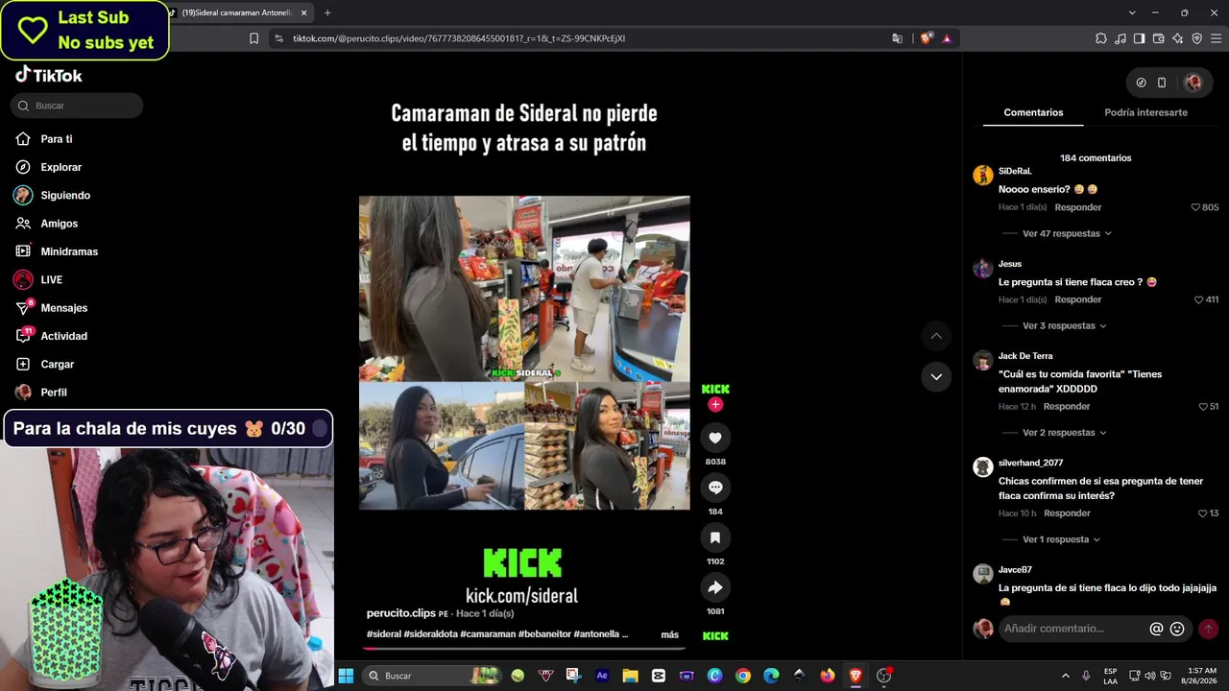Expand the 3 replies under Jesus's comment
Viewport: 1229px width, 691px height.
[1065, 325]
